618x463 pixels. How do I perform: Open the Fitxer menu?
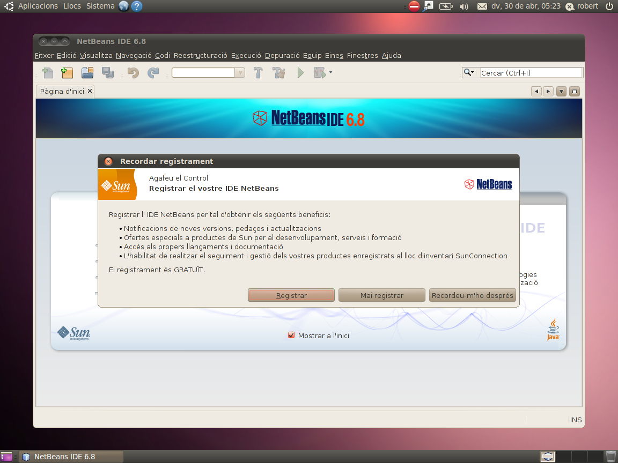44,56
